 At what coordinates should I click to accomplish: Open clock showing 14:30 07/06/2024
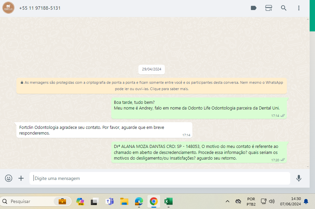(x=291, y=201)
